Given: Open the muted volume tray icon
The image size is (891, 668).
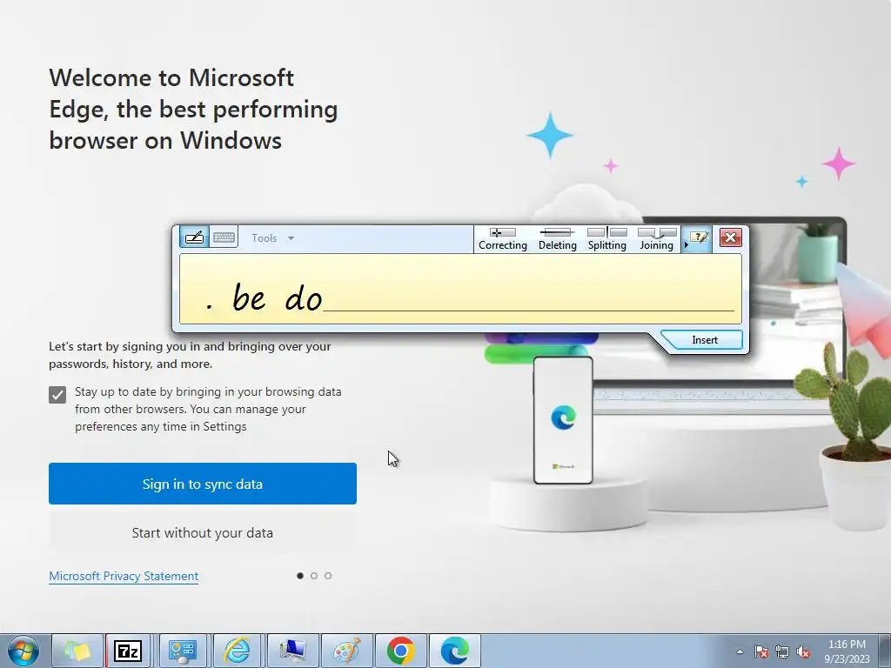Looking at the screenshot, I should point(803,651).
